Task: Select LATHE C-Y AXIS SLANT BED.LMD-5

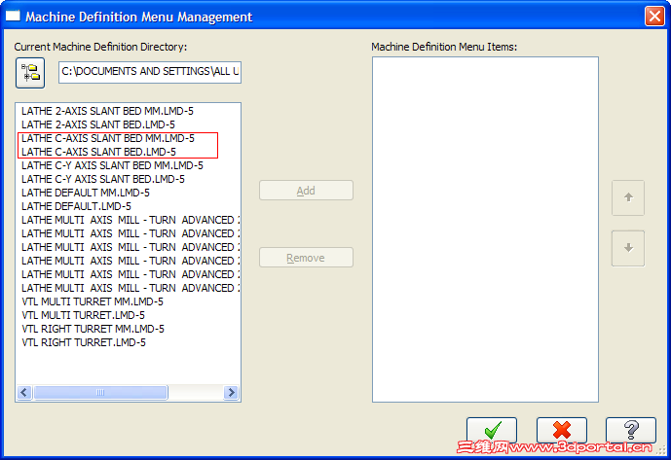Action: pyautogui.click(x=103, y=179)
